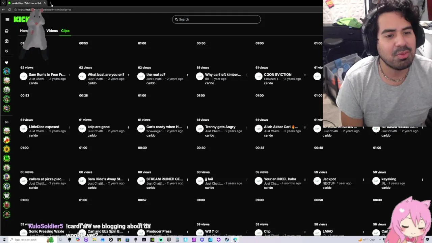Click the browser back arrow
The image size is (432, 243).
[3, 9]
